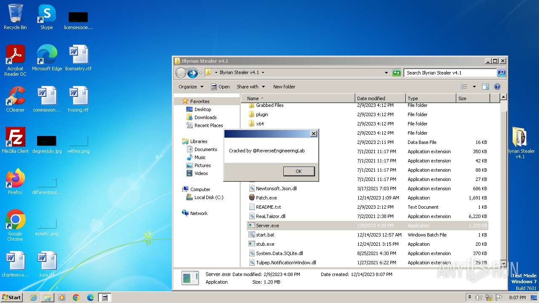Open Documents library in sidebar
The height and width of the screenshot is (303, 539).
click(x=205, y=149)
